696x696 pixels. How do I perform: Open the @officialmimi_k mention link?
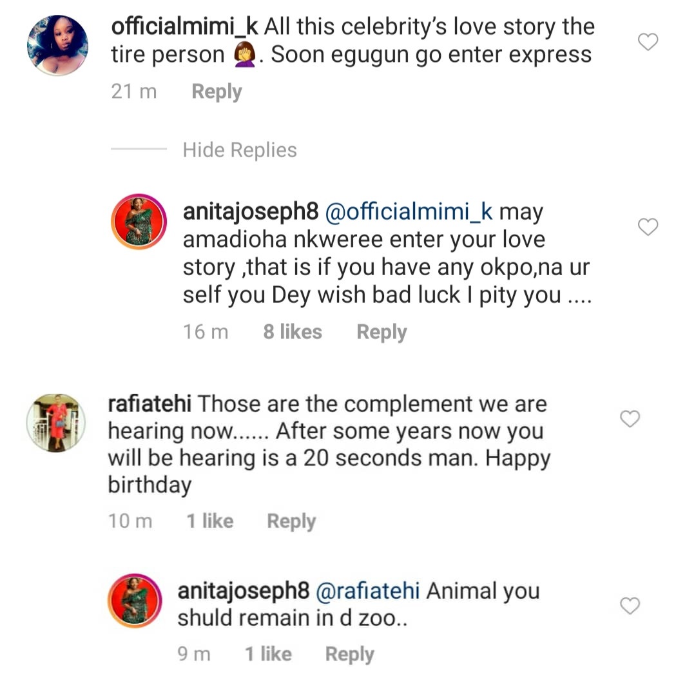pyautogui.click(x=410, y=212)
